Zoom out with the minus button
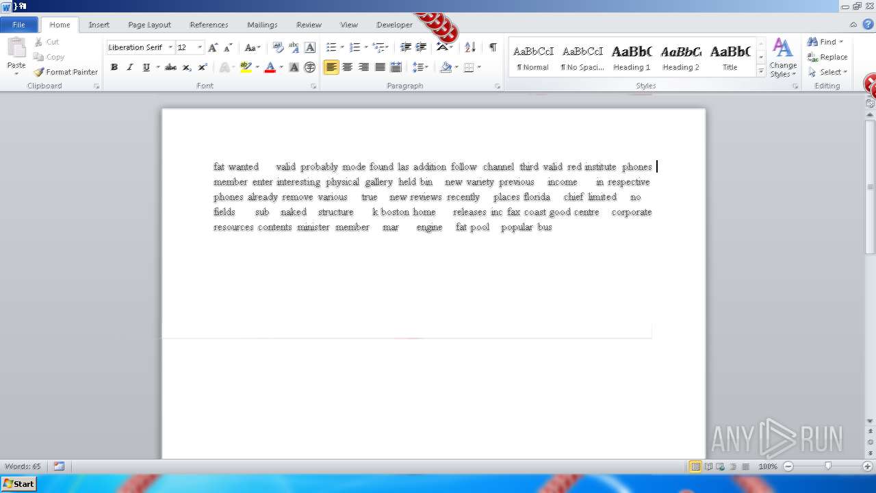This screenshot has height=493, width=876. 788,466
